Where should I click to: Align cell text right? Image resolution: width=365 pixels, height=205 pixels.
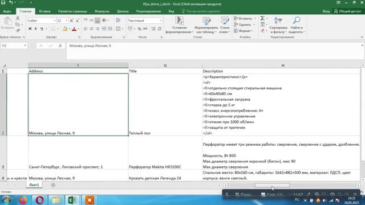(x=98, y=29)
